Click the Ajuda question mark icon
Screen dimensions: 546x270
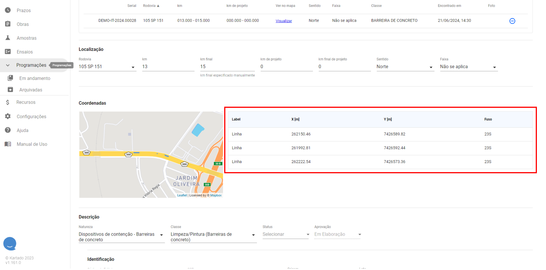coord(8,130)
